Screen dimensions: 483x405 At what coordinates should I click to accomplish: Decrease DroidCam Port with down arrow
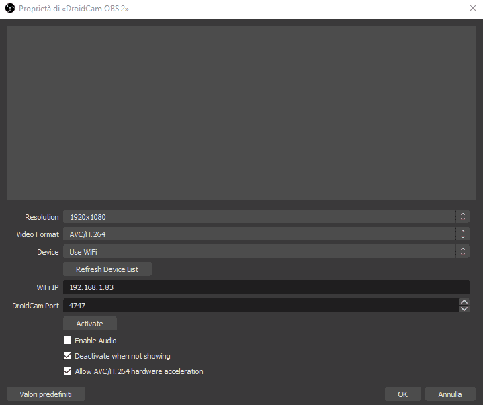[464, 309]
